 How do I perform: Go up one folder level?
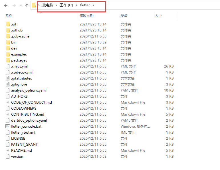pos(27,5)
